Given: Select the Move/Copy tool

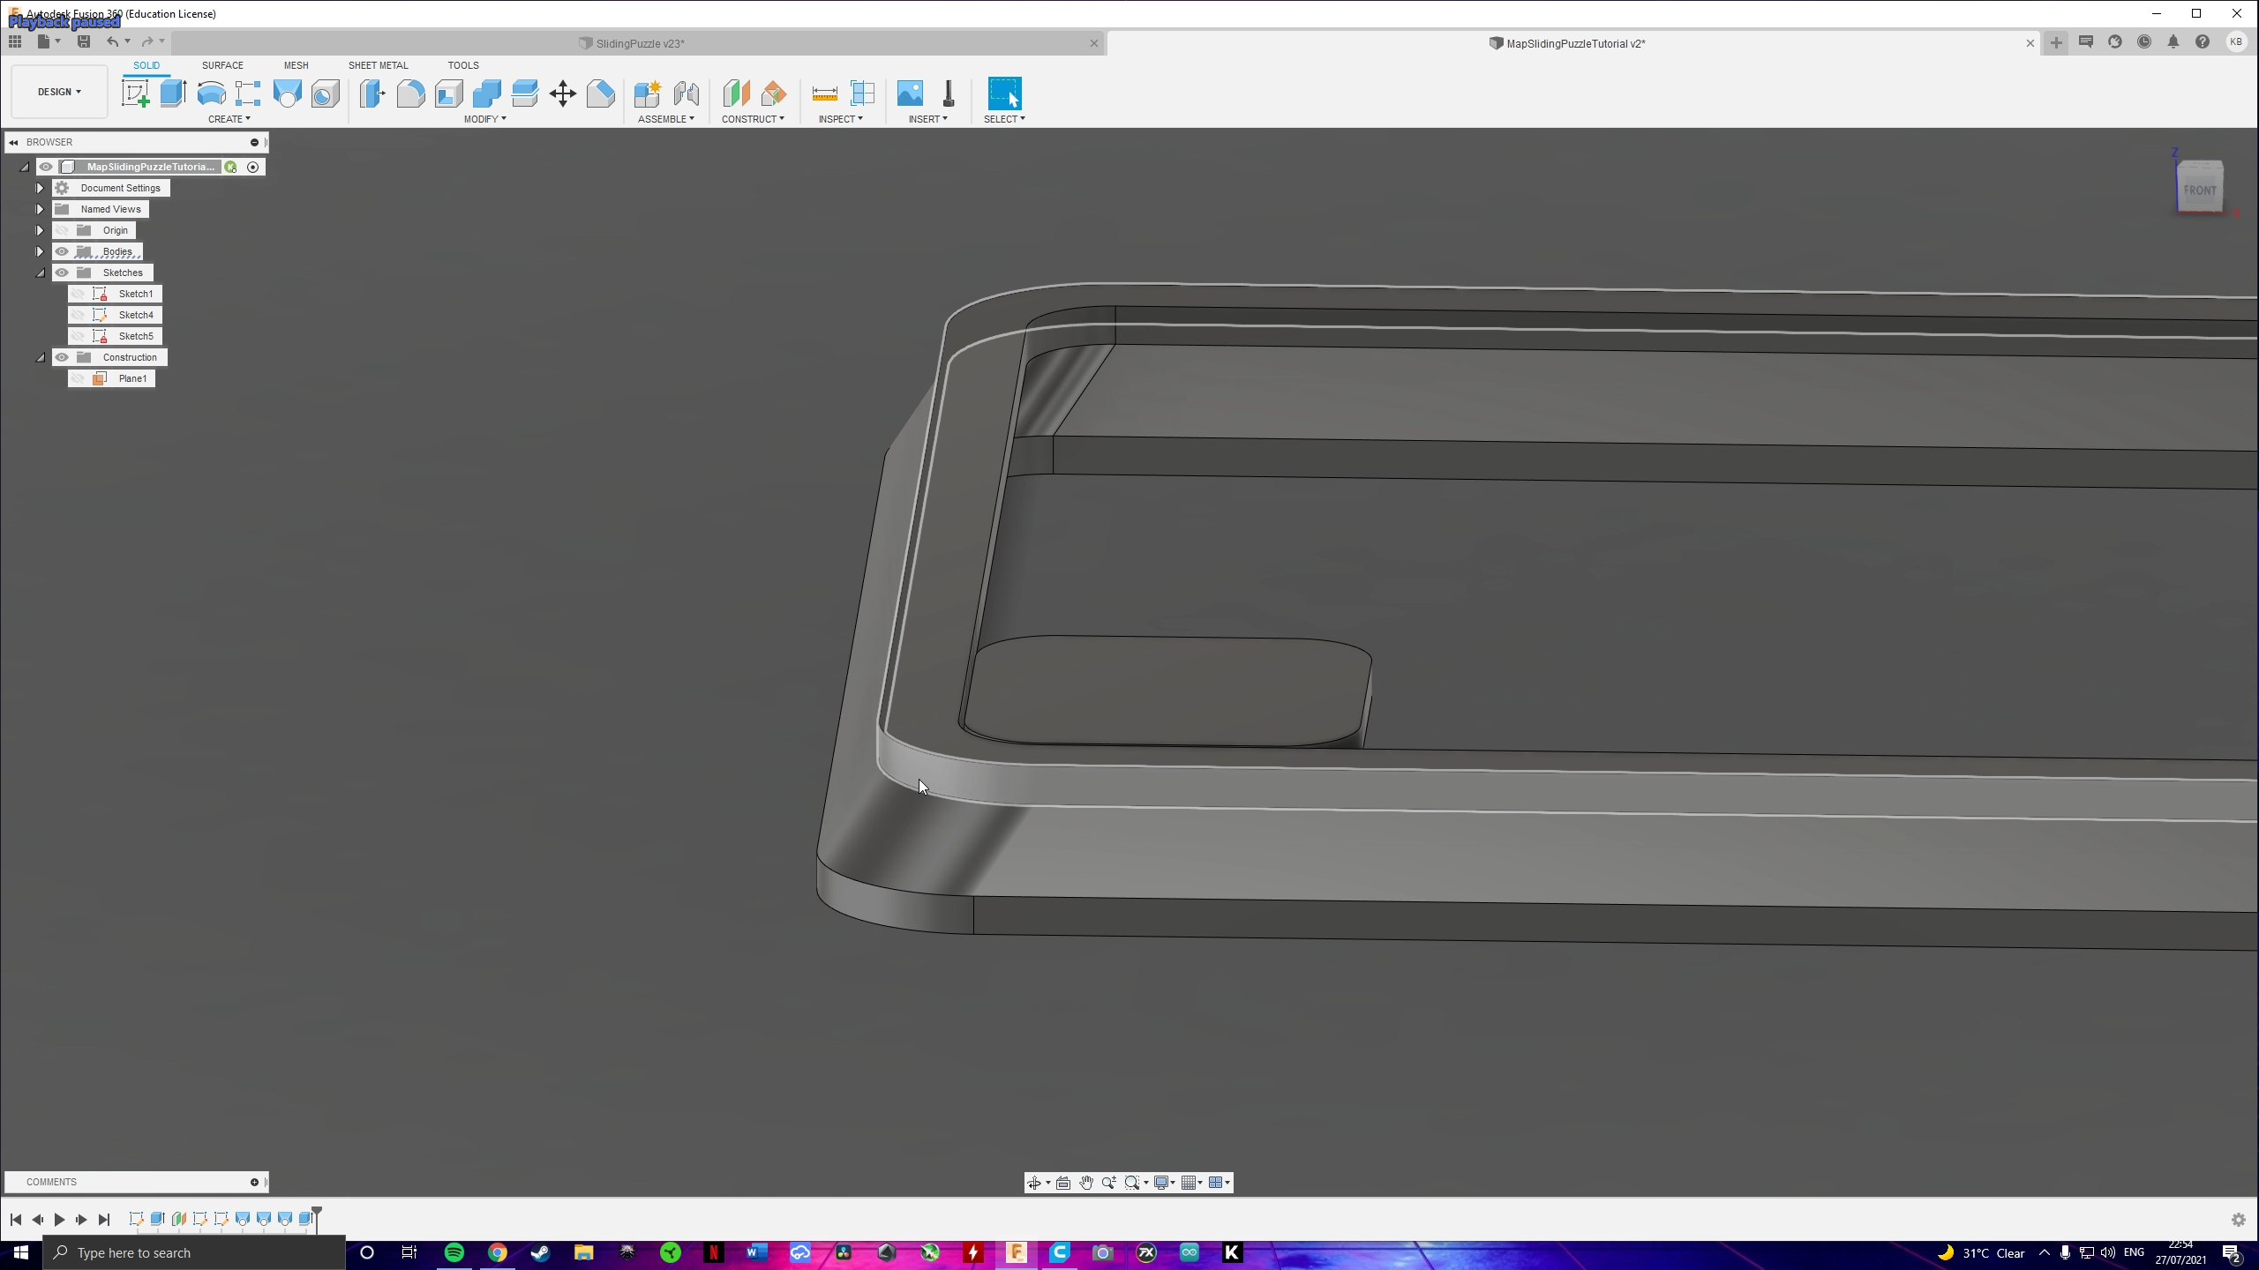Looking at the screenshot, I should click(562, 93).
